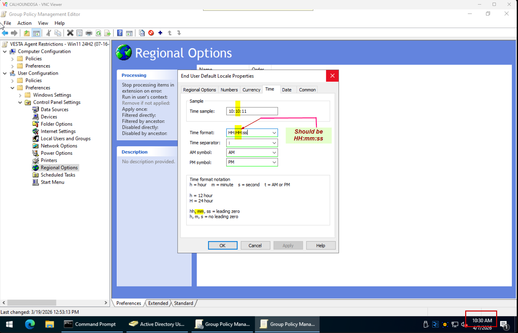Toggle the Show/Hide console tree icon
Viewport: 518px width, 333px height.
[36, 33]
